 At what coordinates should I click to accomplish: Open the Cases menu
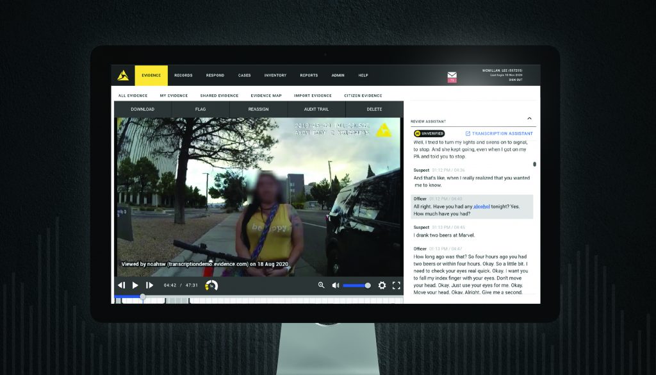pyautogui.click(x=244, y=76)
